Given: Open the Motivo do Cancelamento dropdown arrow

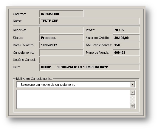Looking at the screenshot, I should [132, 85].
